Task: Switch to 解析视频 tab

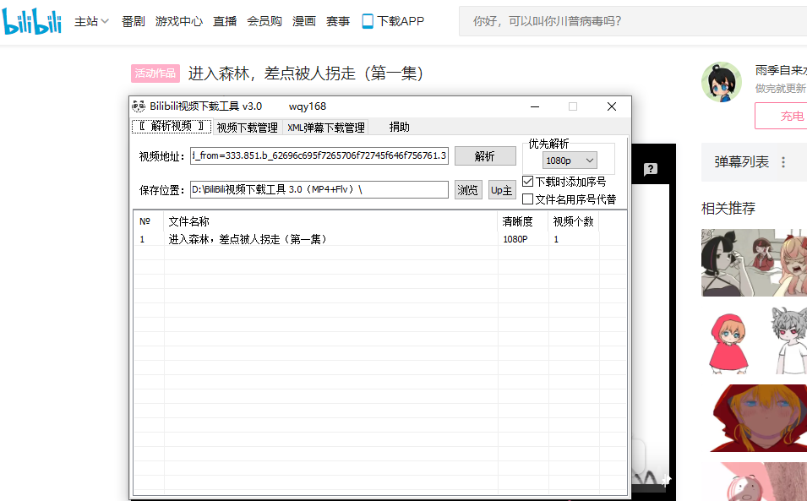Action: pos(172,127)
